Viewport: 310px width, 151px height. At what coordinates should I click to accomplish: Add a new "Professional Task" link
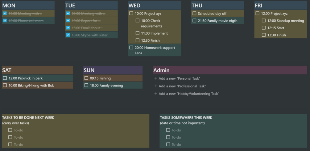pyautogui.click(x=182, y=86)
